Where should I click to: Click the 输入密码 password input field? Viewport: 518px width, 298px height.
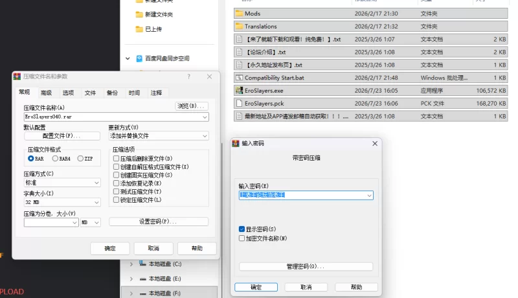coord(306,196)
